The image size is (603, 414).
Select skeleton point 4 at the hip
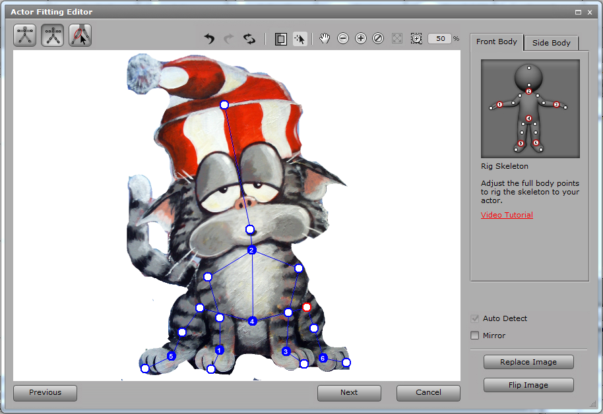(x=252, y=321)
